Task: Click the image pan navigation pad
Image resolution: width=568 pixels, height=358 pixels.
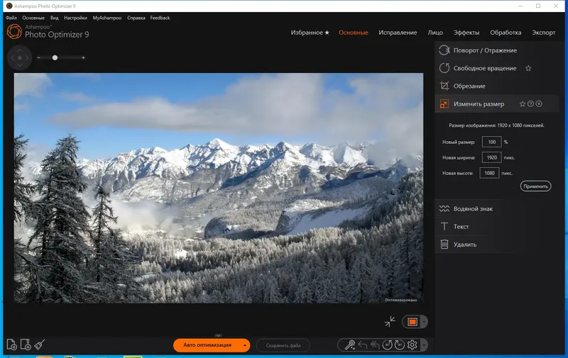Action: (x=20, y=57)
